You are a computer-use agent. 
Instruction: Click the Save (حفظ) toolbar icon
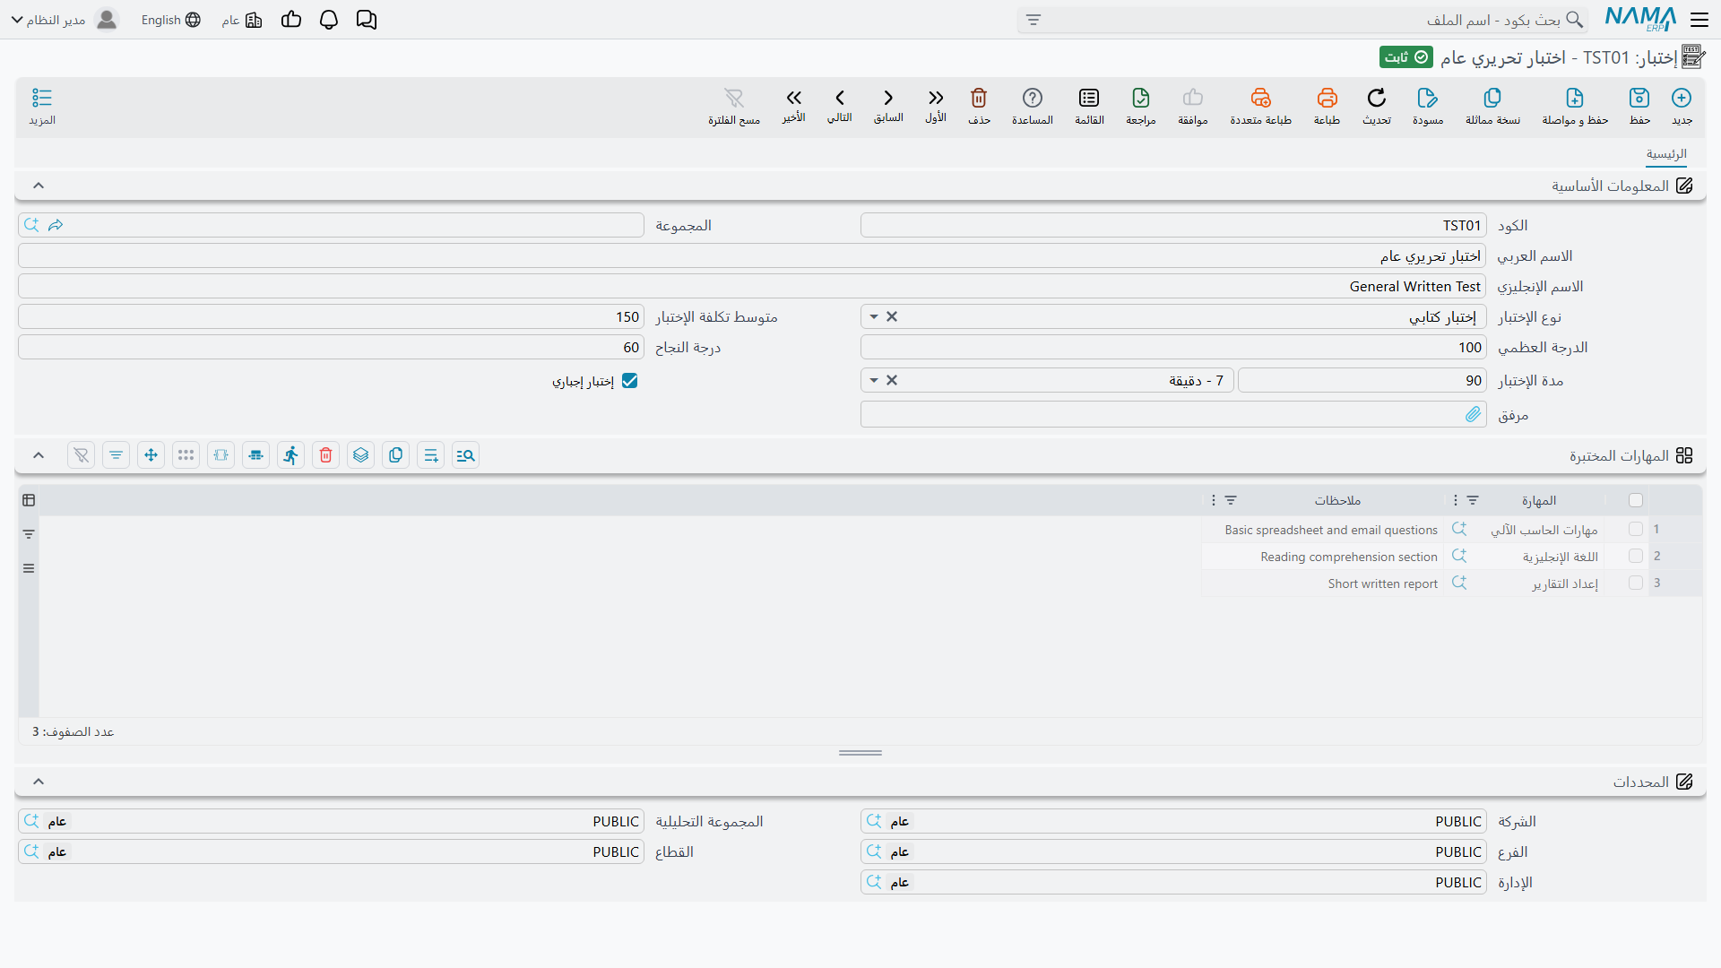(x=1639, y=106)
